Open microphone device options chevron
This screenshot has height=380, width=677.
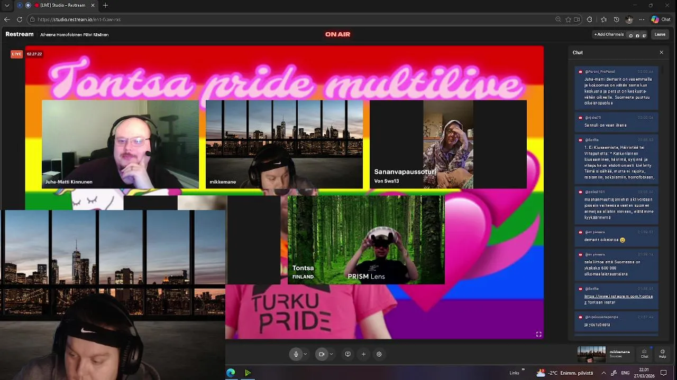[305, 354]
